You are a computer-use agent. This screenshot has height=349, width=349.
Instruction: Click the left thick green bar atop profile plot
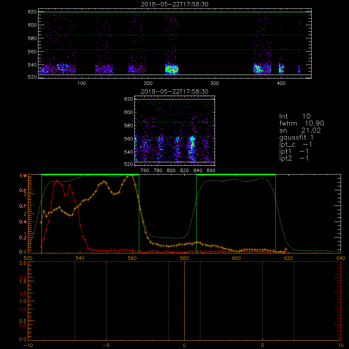pos(90,175)
